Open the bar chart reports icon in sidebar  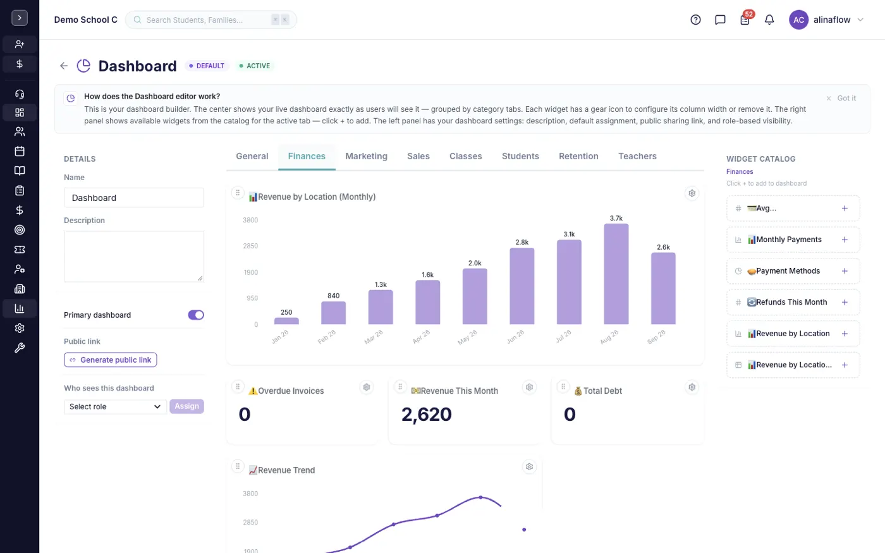coord(20,308)
